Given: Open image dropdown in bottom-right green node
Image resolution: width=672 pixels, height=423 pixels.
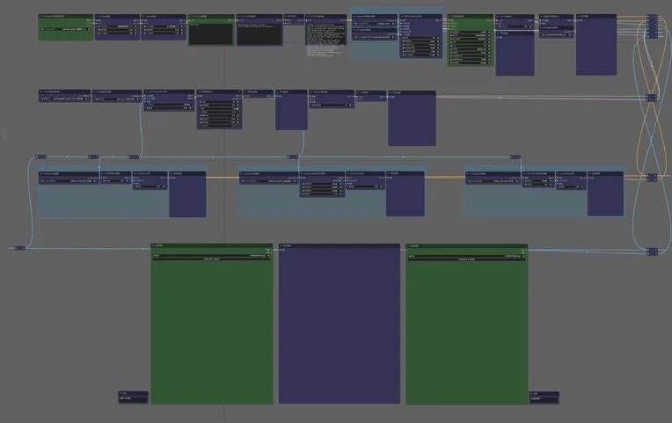Looking at the screenshot, I should (466, 255).
